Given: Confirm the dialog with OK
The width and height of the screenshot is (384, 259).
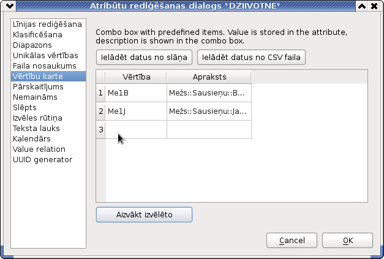Looking at the screenshot, I should coord(347,241).
